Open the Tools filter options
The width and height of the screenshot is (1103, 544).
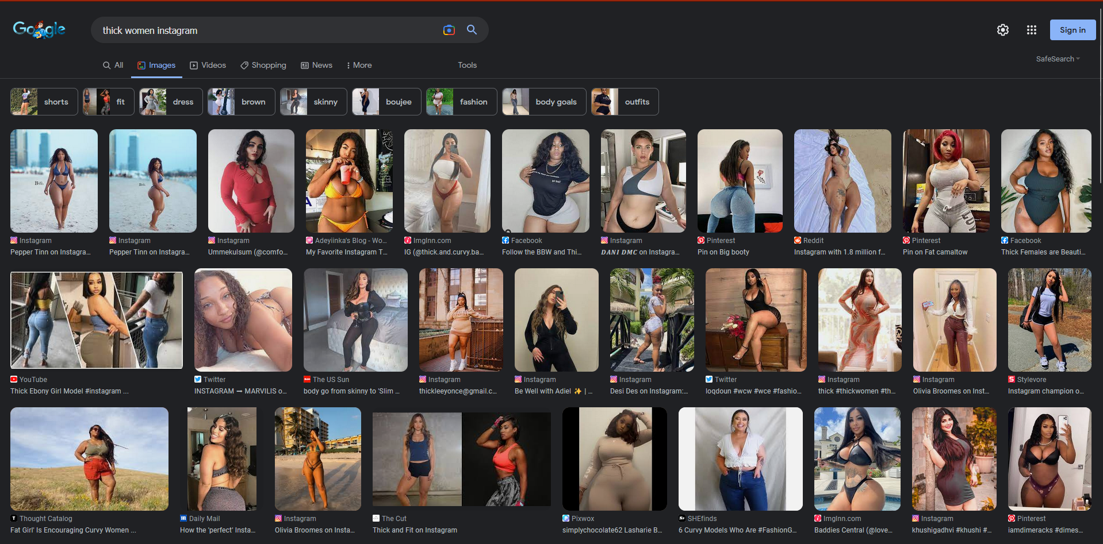[467, 65]
